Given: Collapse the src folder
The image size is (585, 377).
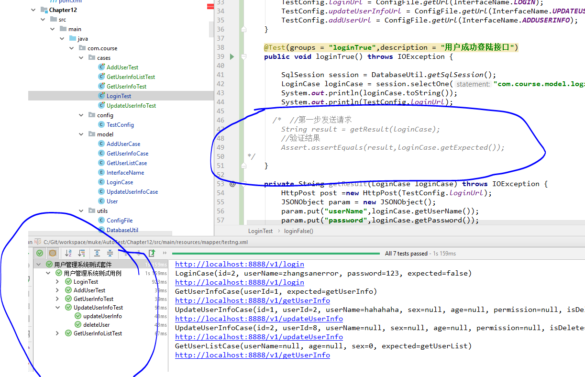Looking at the screenshot, I should click(x=43, y=20).
